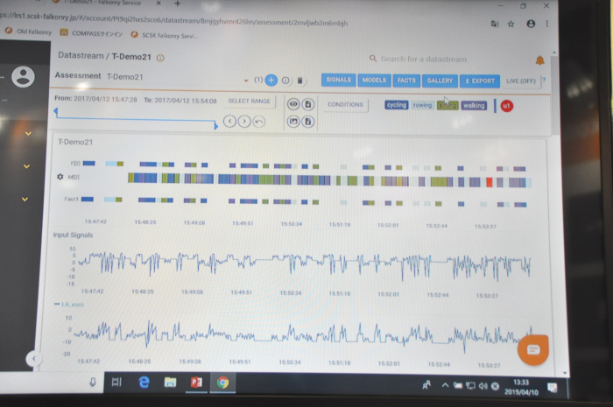Click the left handle of time range slider

coord(56,113)
